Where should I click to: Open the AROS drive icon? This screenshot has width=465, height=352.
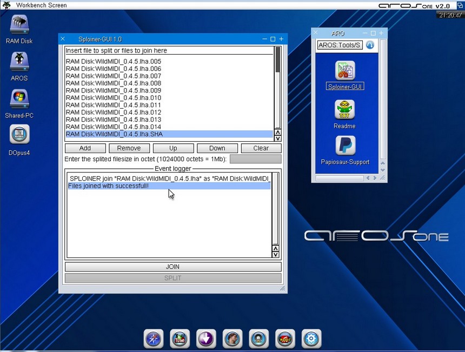19,62
